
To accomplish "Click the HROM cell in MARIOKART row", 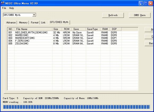I will (66, 38).
